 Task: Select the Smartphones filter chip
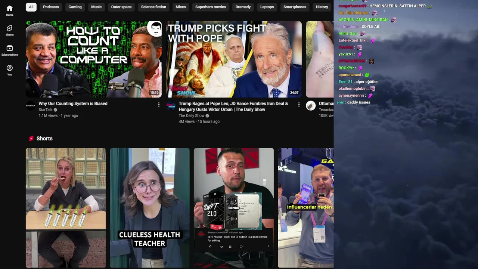(295, 7)
